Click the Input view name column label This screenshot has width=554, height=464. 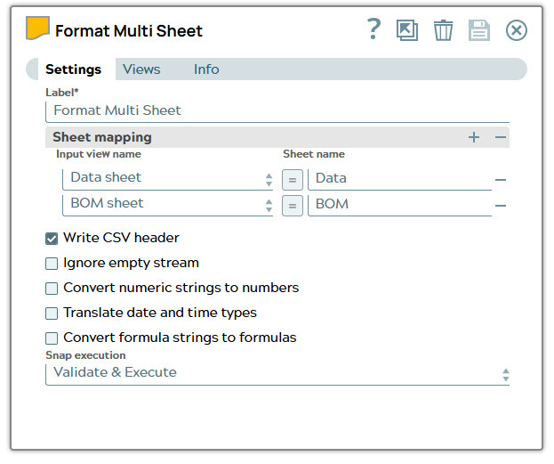pyautogui.click(x=99, y=154)
